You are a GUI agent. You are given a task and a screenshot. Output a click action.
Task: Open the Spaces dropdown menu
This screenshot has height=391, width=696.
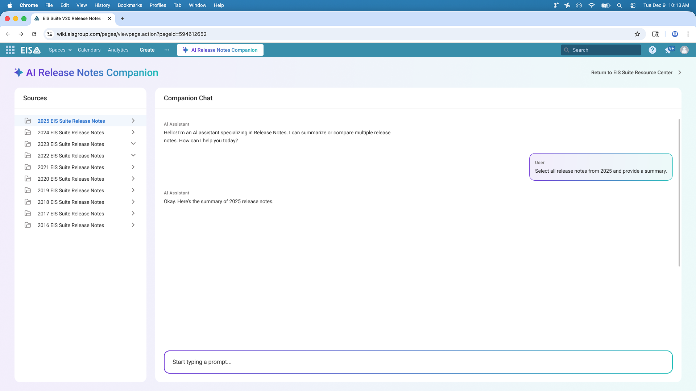click(60, 50)
